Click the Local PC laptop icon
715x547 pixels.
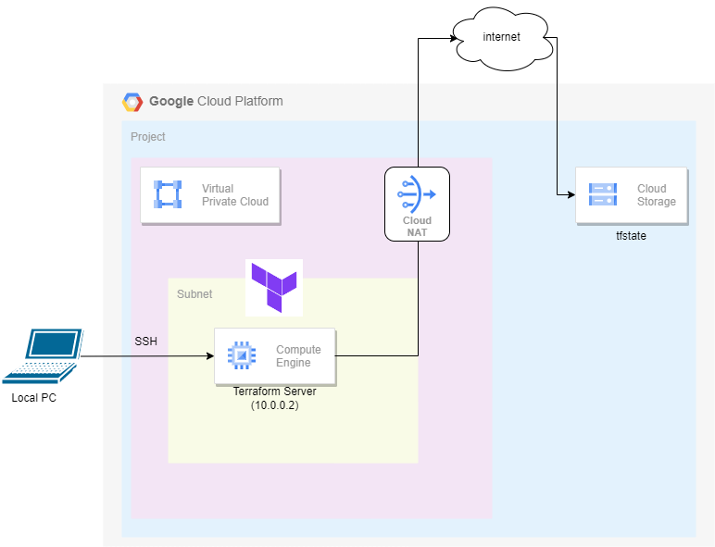(x=43, y=356)
